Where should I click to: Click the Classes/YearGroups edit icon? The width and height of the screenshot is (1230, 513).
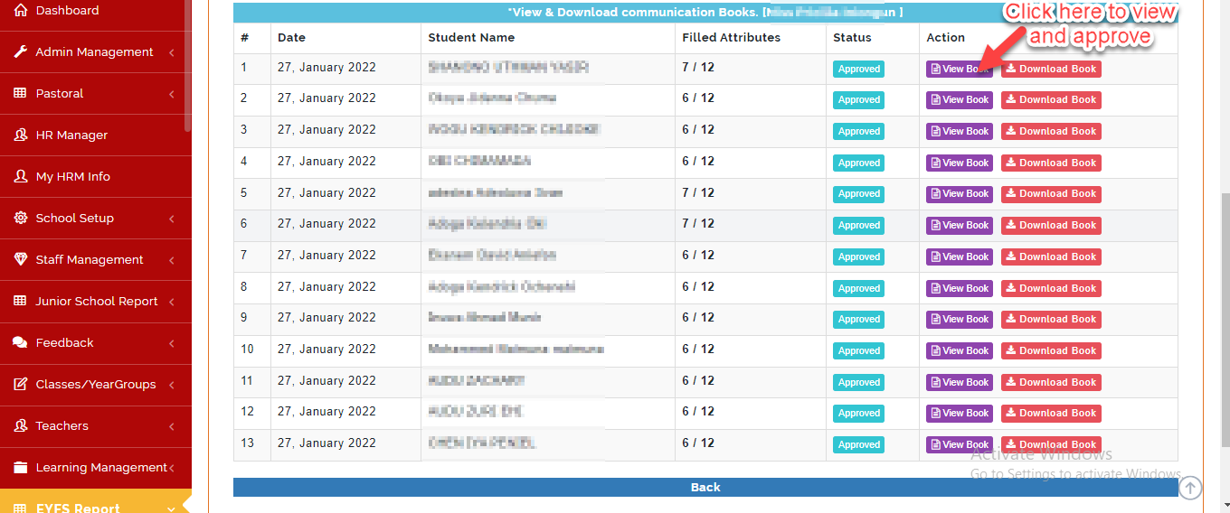point(21,384)
